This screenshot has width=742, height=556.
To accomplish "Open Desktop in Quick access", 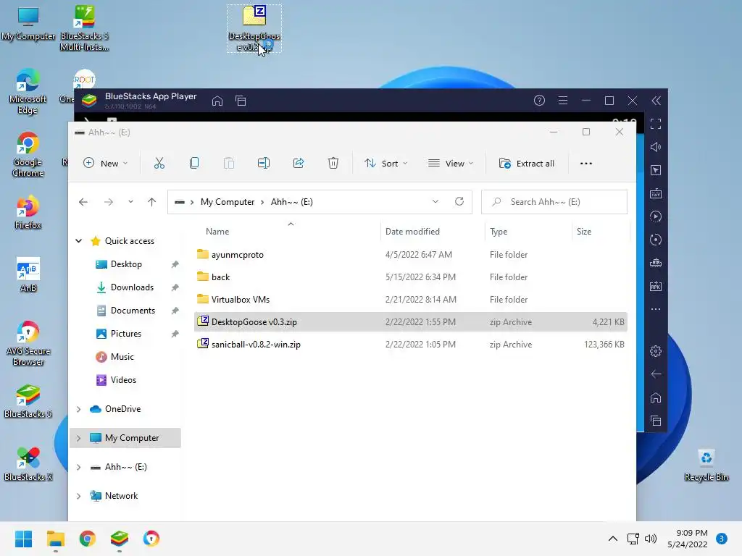I will [x=126, y=264].
